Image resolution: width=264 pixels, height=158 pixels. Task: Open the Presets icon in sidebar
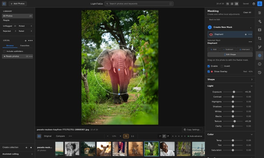click(x=259, y=30)
